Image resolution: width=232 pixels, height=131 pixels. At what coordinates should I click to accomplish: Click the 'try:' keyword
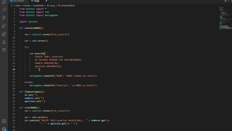pyautogui.click(x=27, y=47)
